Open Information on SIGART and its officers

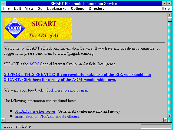click(47, 116)
